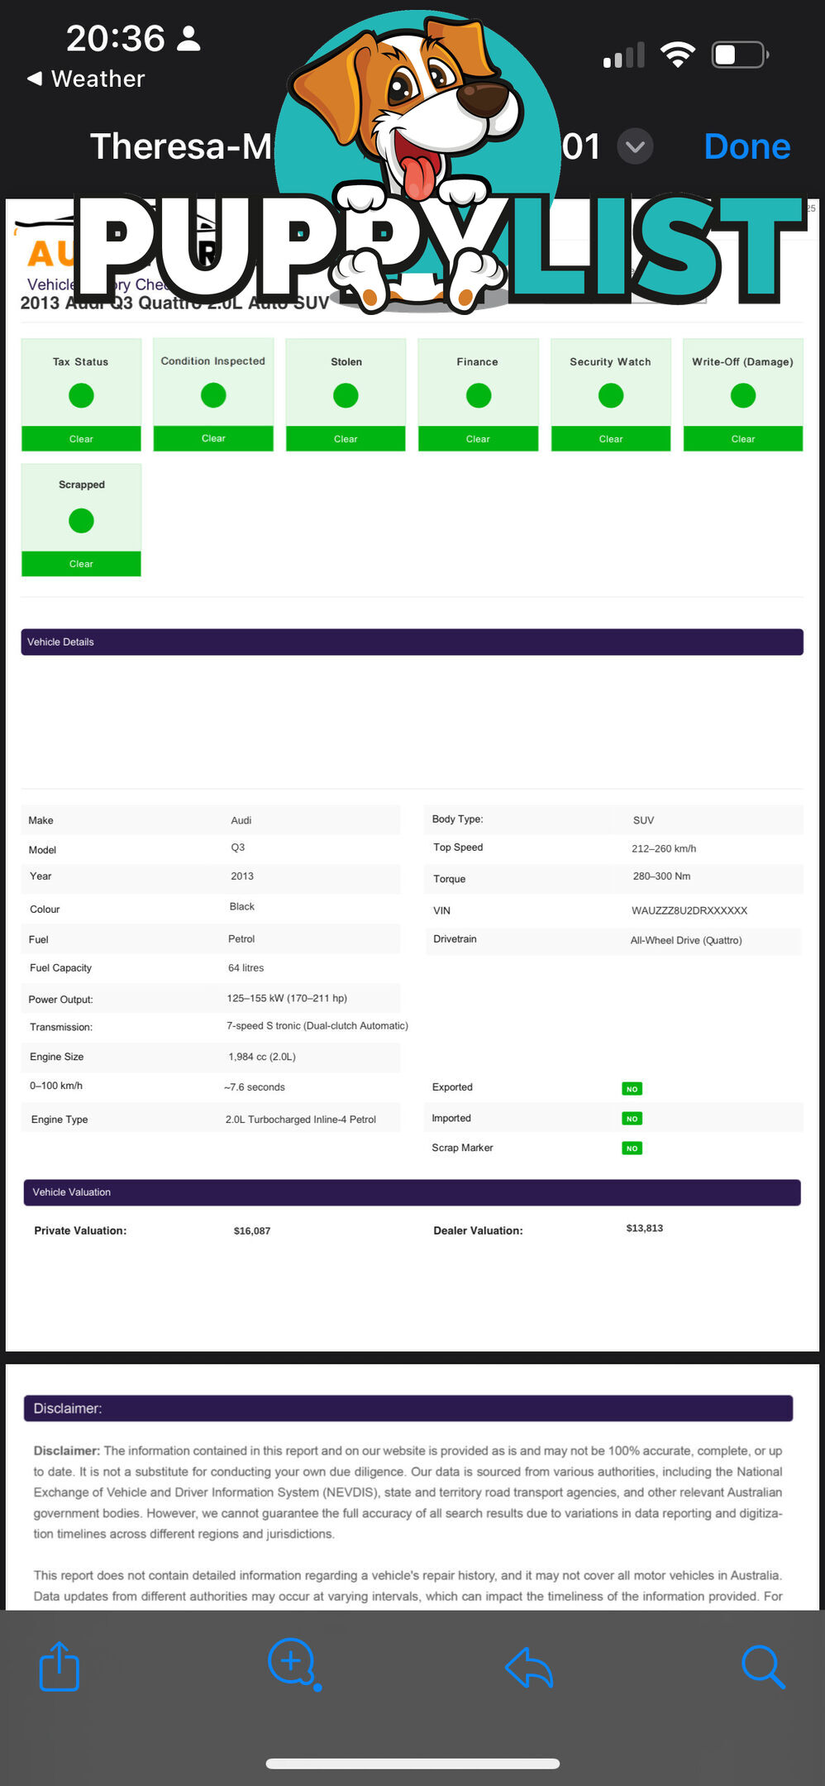Select the VIN value "WAUZZZ8U2DRXXXXXX"
The height and width of the screenshot is (1786, 825).
pos(689,911)
